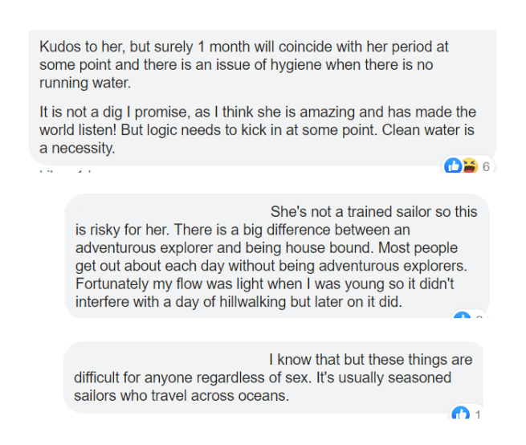The width and height of the screenshot is (526, 445).
Task: Open the reaction count 6 on the first comment
Action: 486,167
